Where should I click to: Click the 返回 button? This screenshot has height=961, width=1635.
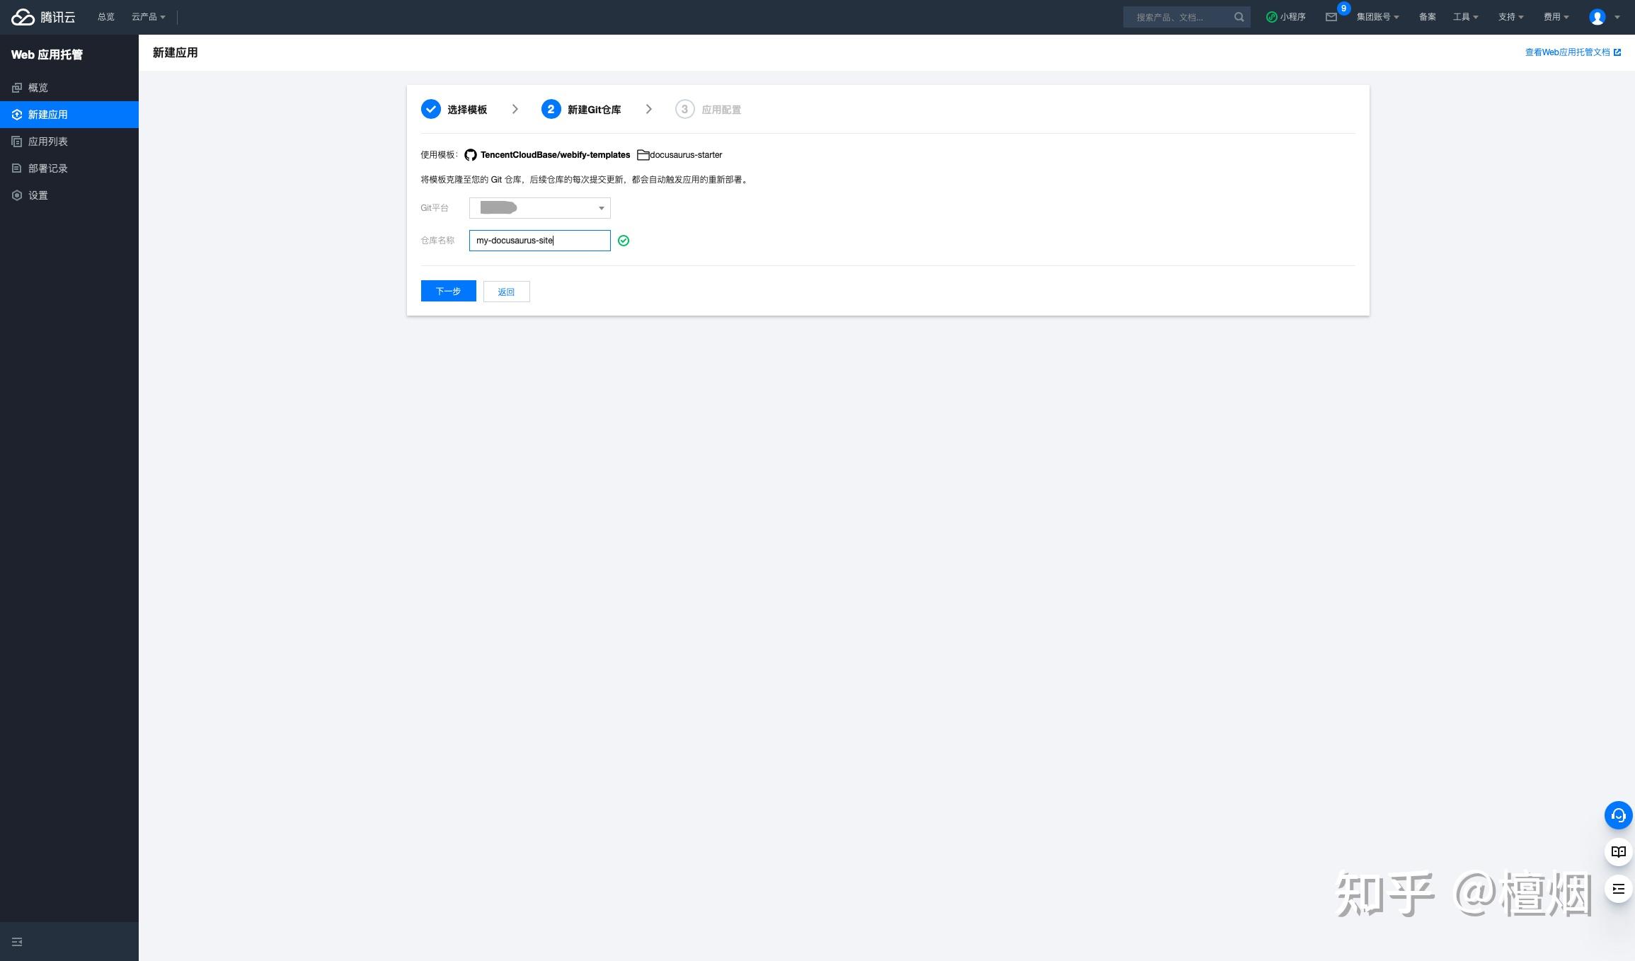point(506,292)
